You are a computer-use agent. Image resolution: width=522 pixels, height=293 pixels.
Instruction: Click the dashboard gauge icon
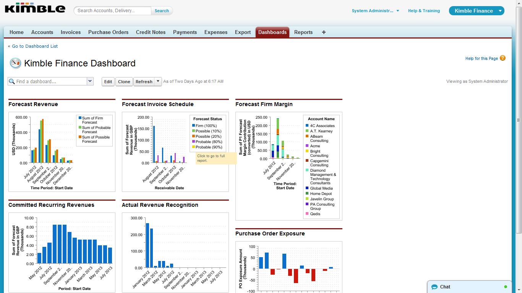coord(15,63)
